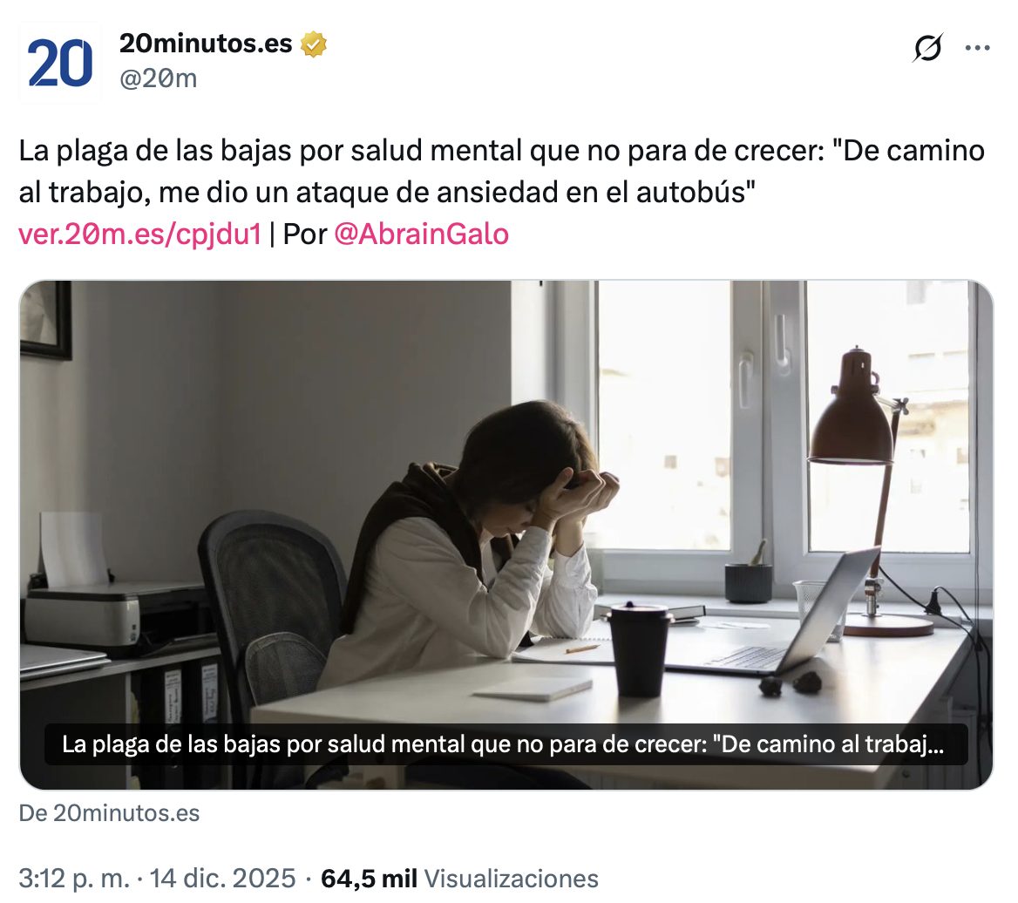Click the 14 dic. 2025 date

pos(223,879)
